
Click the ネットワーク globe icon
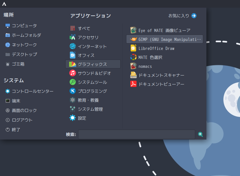tap(7, 45)
